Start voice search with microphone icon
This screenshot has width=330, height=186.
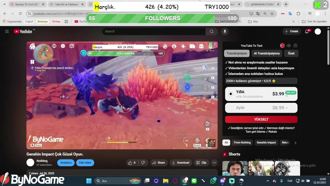pyautogui.click(x=225, y=31)
